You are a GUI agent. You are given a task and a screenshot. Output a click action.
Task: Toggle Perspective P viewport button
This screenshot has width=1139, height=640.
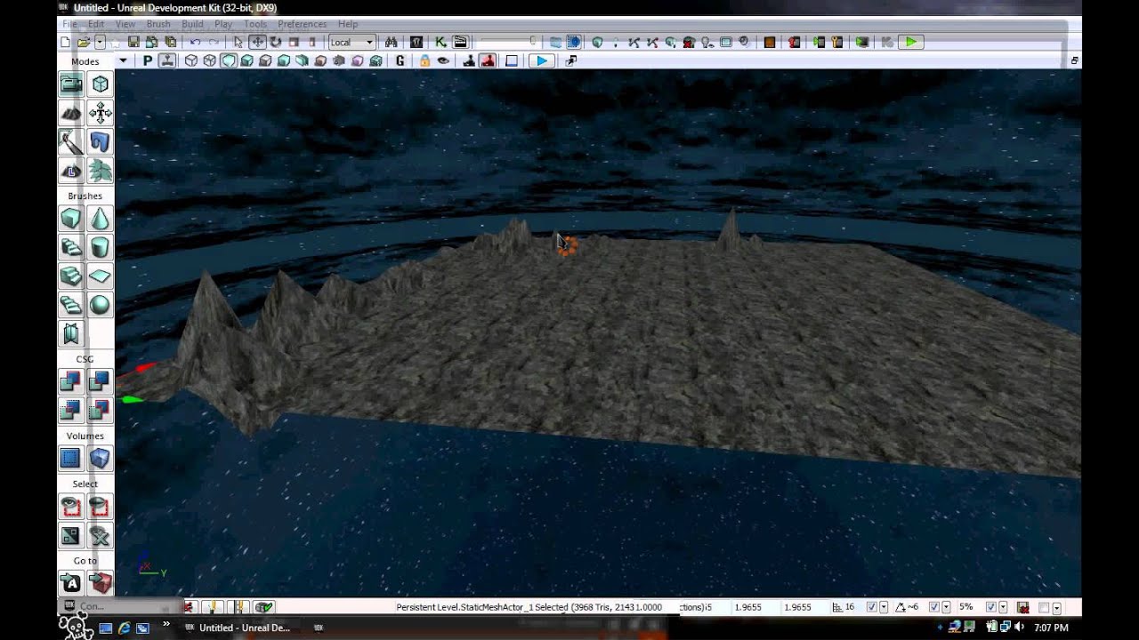pyautogui.click(x=148, y=60)
